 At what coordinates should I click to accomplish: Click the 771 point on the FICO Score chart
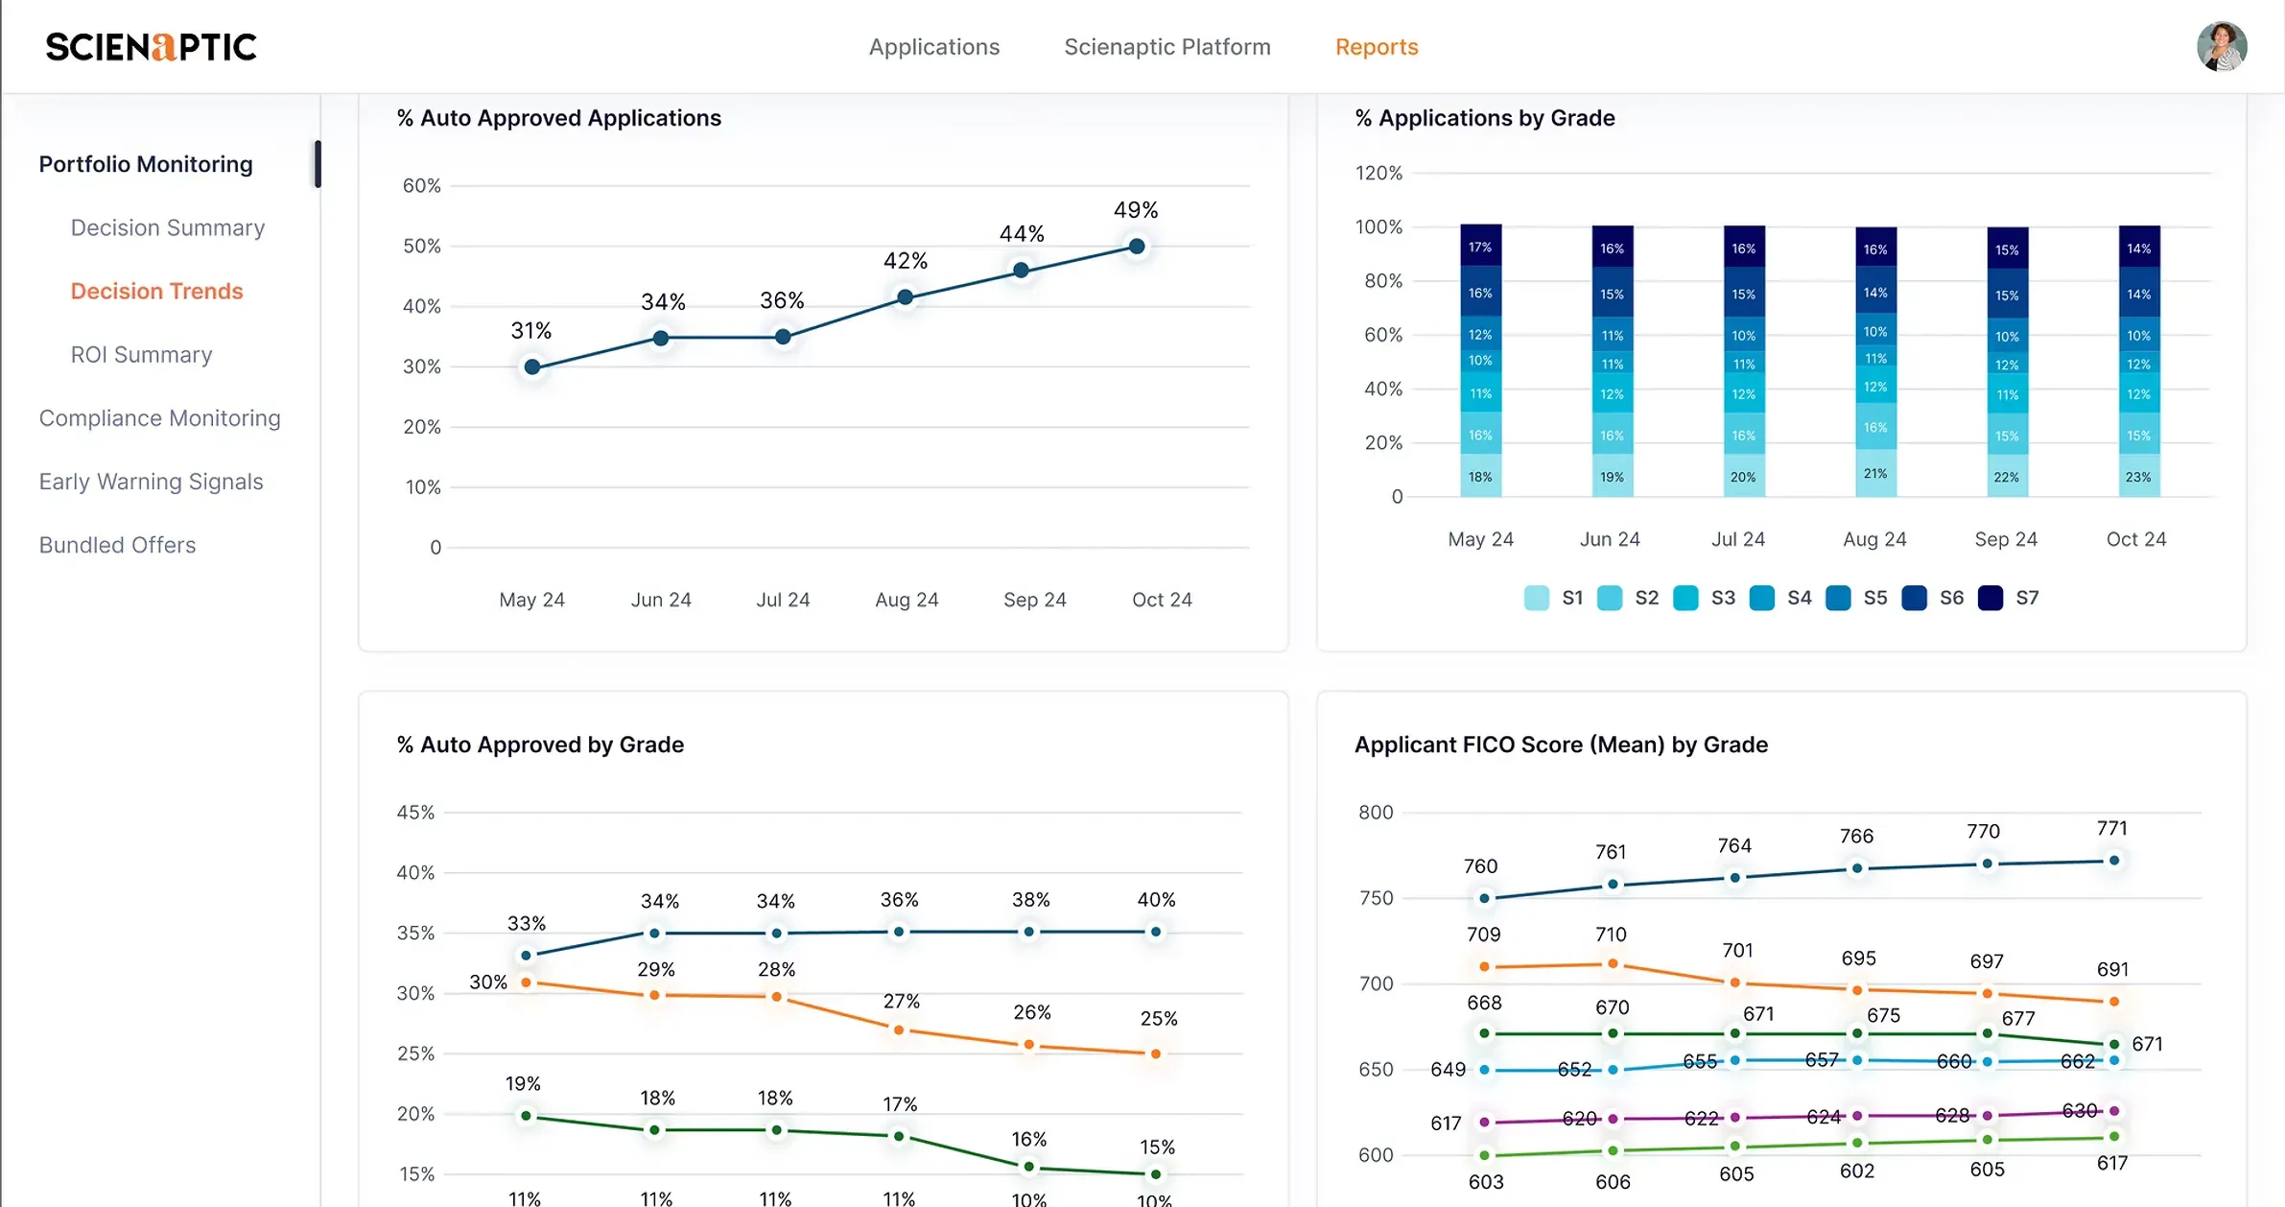2114,861
